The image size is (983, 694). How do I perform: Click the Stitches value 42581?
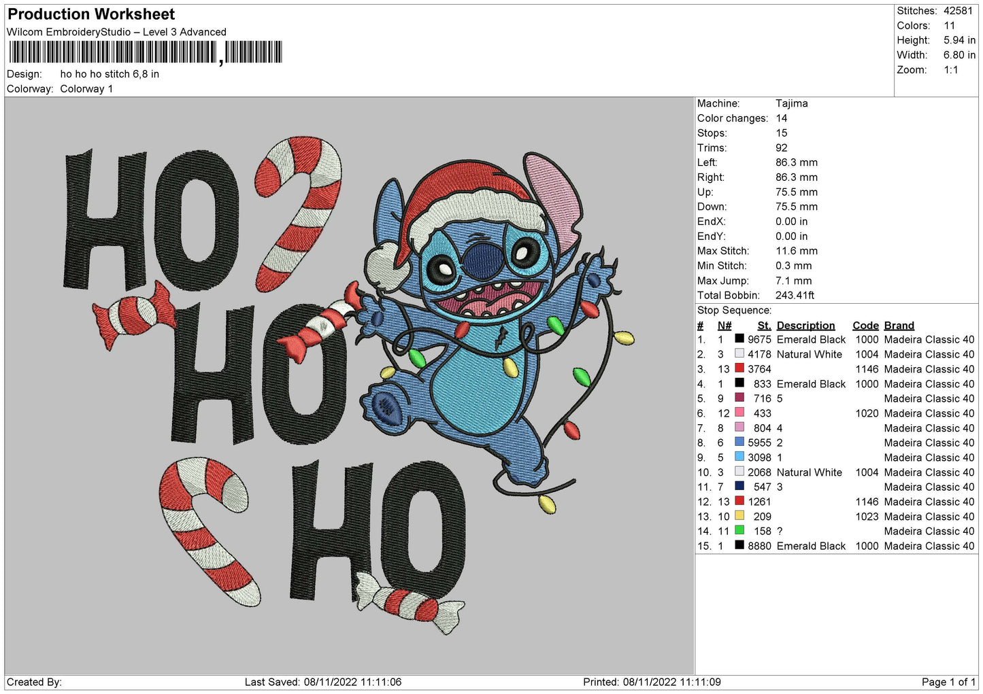pos(958,11)
